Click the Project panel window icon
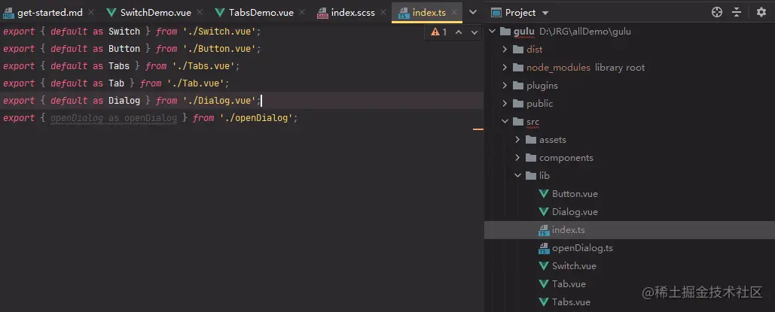775x312 pixels. coord(497,12)
